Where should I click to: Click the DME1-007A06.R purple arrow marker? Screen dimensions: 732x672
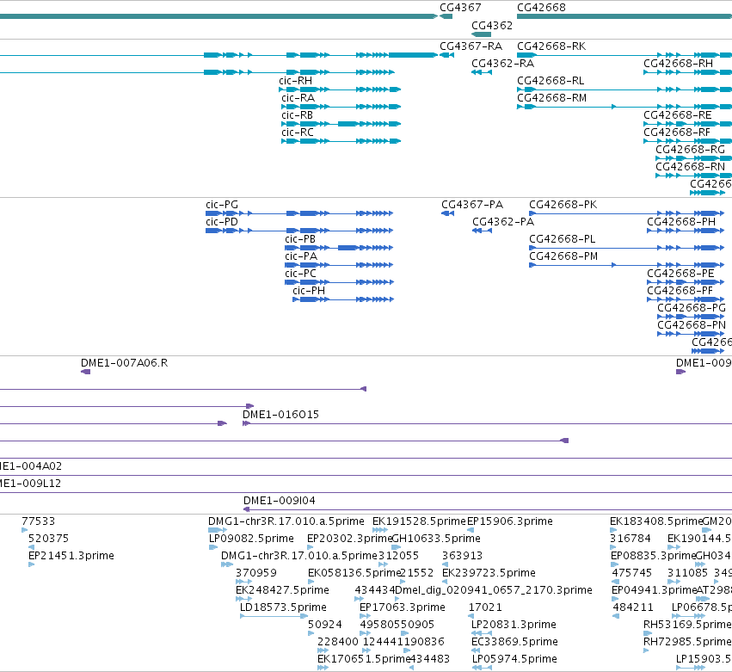tap(85, 372)
